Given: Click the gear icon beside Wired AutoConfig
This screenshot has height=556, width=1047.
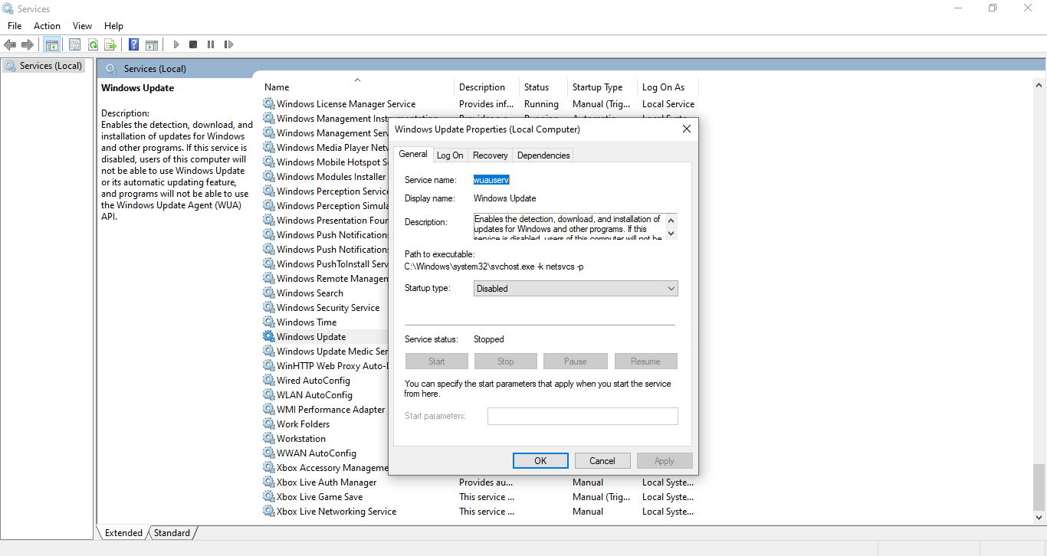Looking at the screenshot, I should point(269,380).
